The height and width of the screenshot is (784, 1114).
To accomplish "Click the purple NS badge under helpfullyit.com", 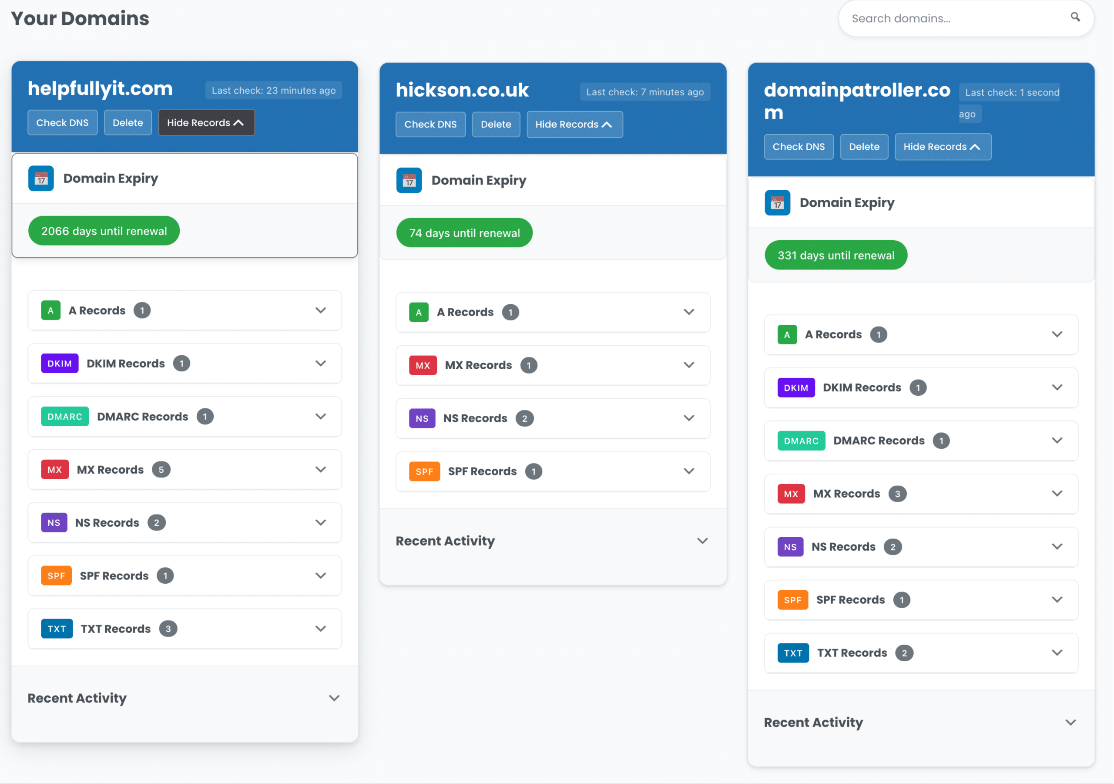I will [x=54, y=523].
